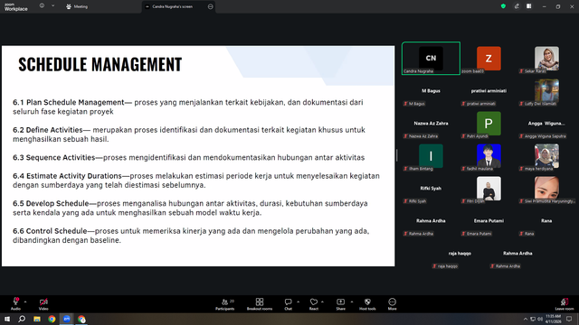Click the panel divider handle beside slide
Image resolution: width=579 pixels, height=325 pixels.
tap(397, 155)
